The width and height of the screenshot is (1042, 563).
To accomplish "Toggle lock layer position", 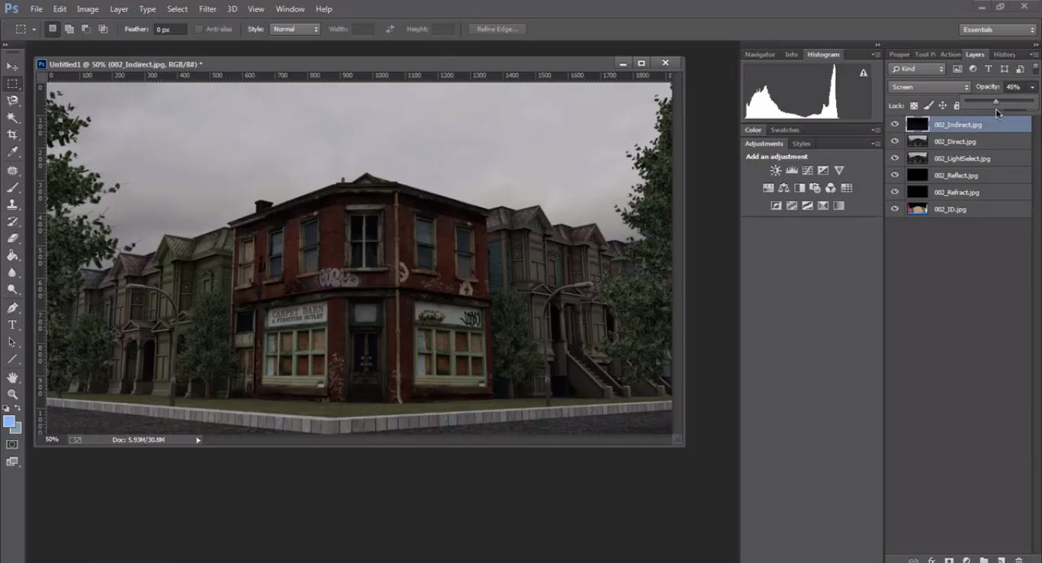I will (943, 106).
